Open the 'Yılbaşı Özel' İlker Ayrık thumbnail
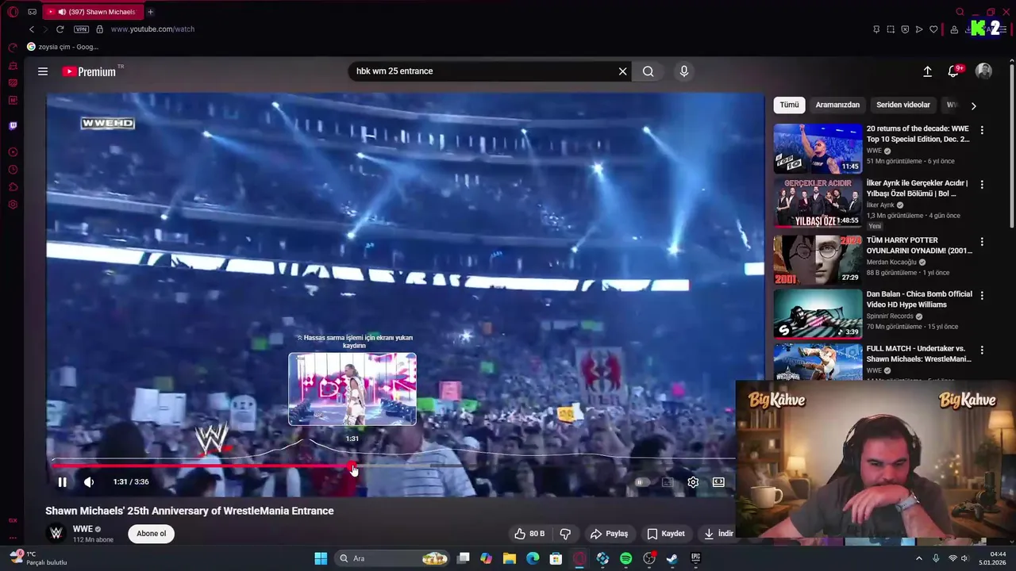Image resolution: width=1016 pixels, height=571 pixels. pyautogui.click(x=818, y=203)
